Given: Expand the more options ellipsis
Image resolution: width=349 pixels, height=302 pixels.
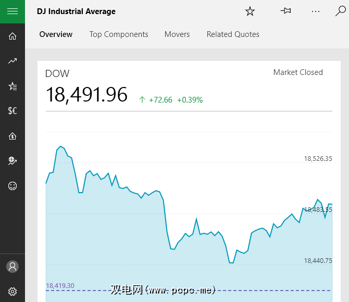Looking at the screenshot, I should click(316, 11).
